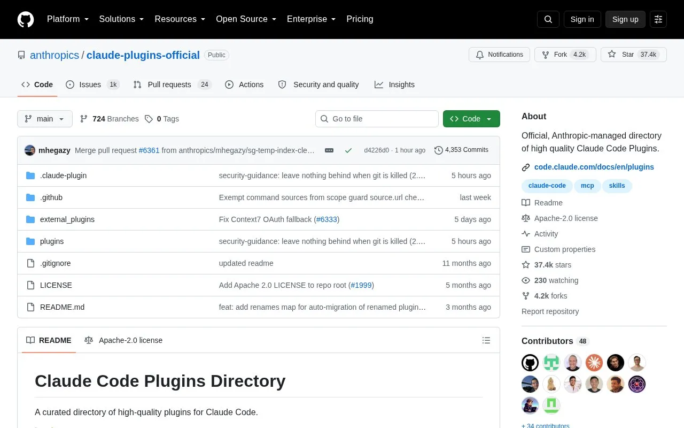Image resolution: width=684 pixels, height=428 pixels.
Task: Fork the repository using Fork button
Action: pyautogui.click(x=565, y=55)
